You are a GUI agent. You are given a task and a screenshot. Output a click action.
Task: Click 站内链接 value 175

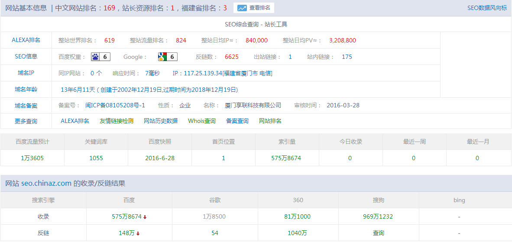[347, 57]
